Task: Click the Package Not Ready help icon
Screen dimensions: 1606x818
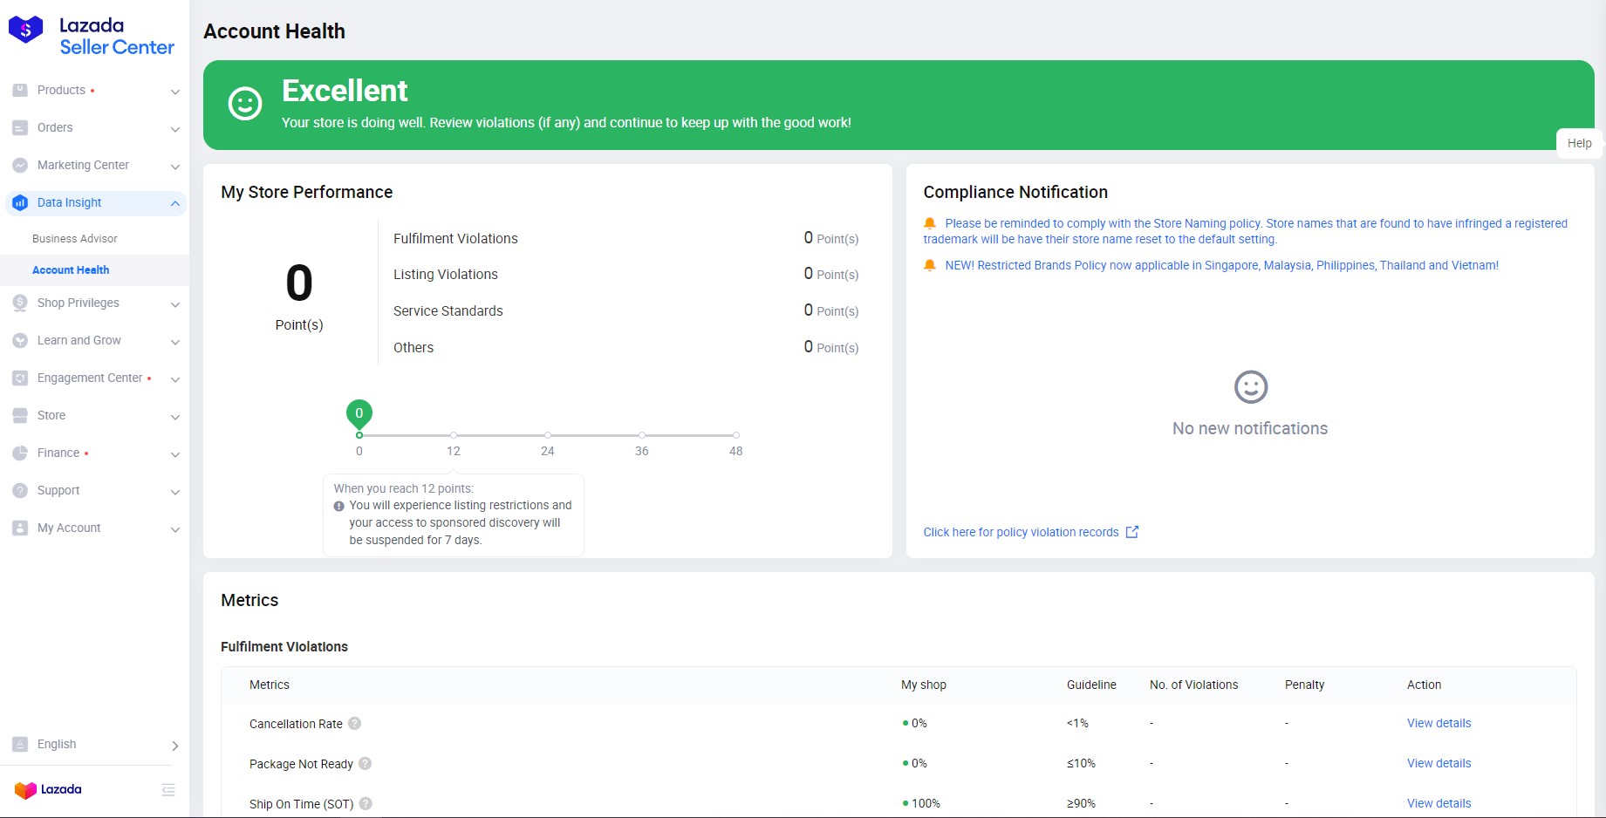Action: (366, 763)
